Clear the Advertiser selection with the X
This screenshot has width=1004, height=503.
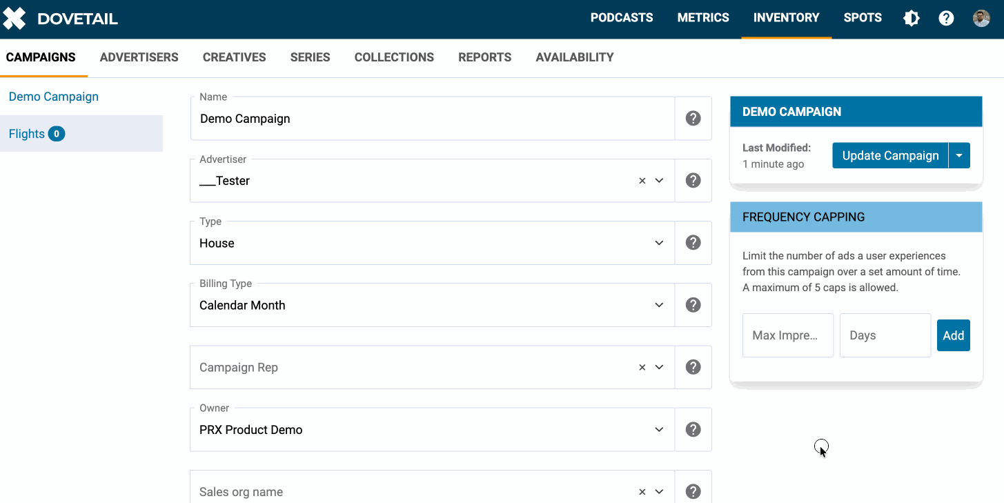pyautogui.click(x=642, y=181)
